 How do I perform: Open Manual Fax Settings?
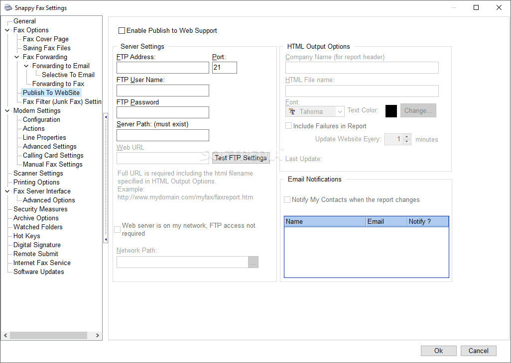tap(52, 164)
